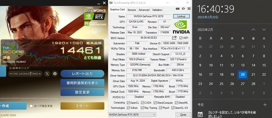Click the GPU-Z refresh icon
This screenshot has height=118, width=272.
point(183,9)
